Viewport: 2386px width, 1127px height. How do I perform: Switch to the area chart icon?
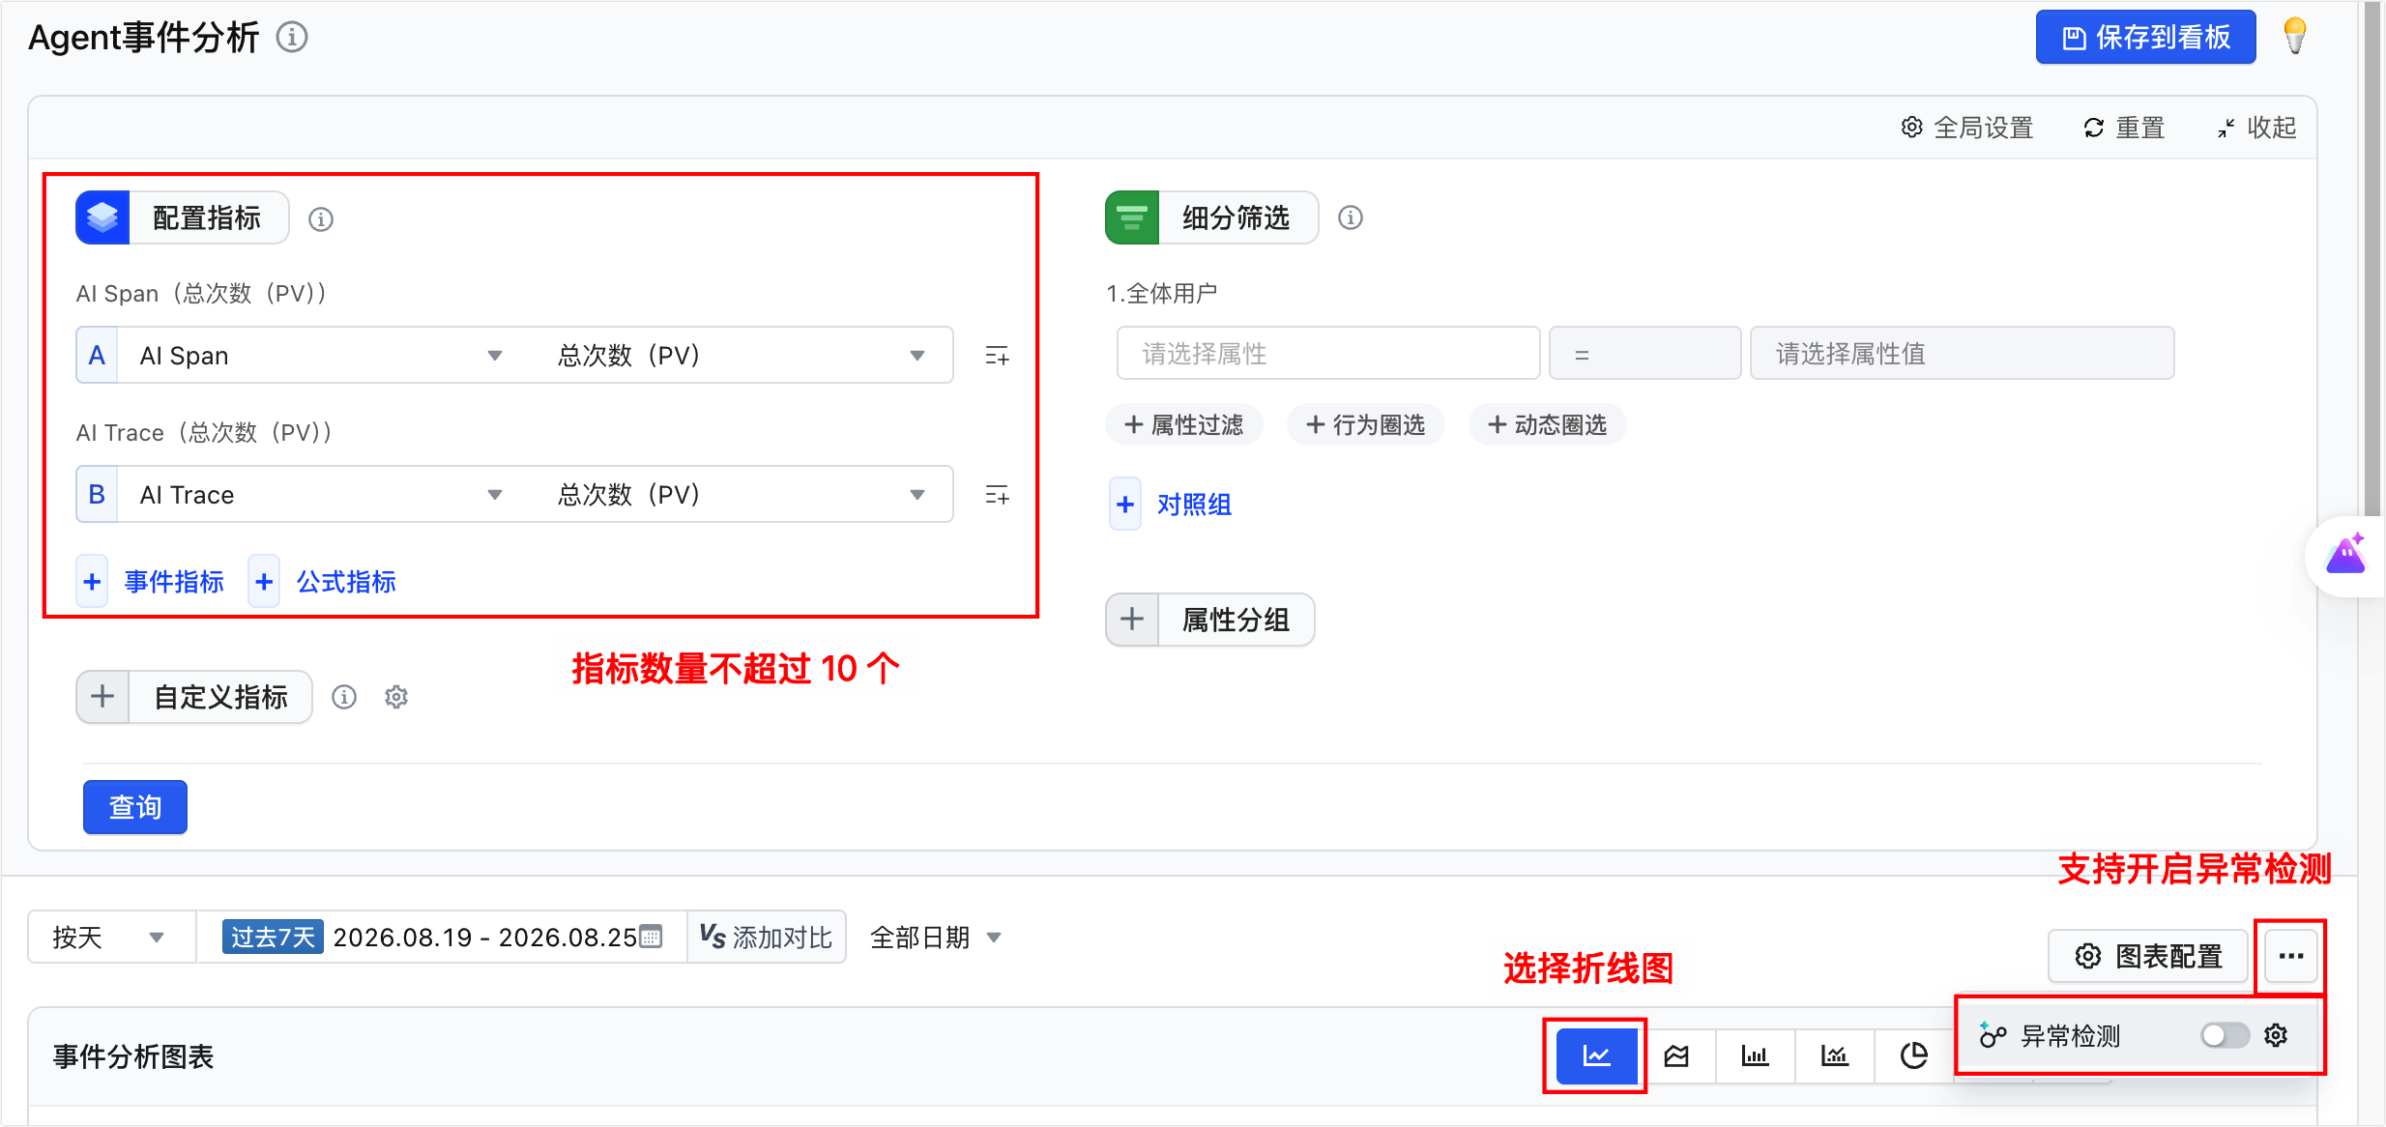coord(1676,1055)
